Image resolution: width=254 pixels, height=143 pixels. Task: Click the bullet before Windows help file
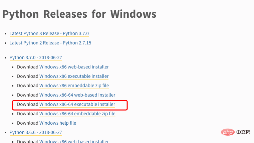(x=13, y=123)
